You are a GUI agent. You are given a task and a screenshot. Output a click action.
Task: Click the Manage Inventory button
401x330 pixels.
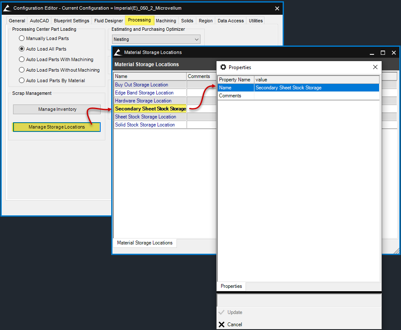57,110
